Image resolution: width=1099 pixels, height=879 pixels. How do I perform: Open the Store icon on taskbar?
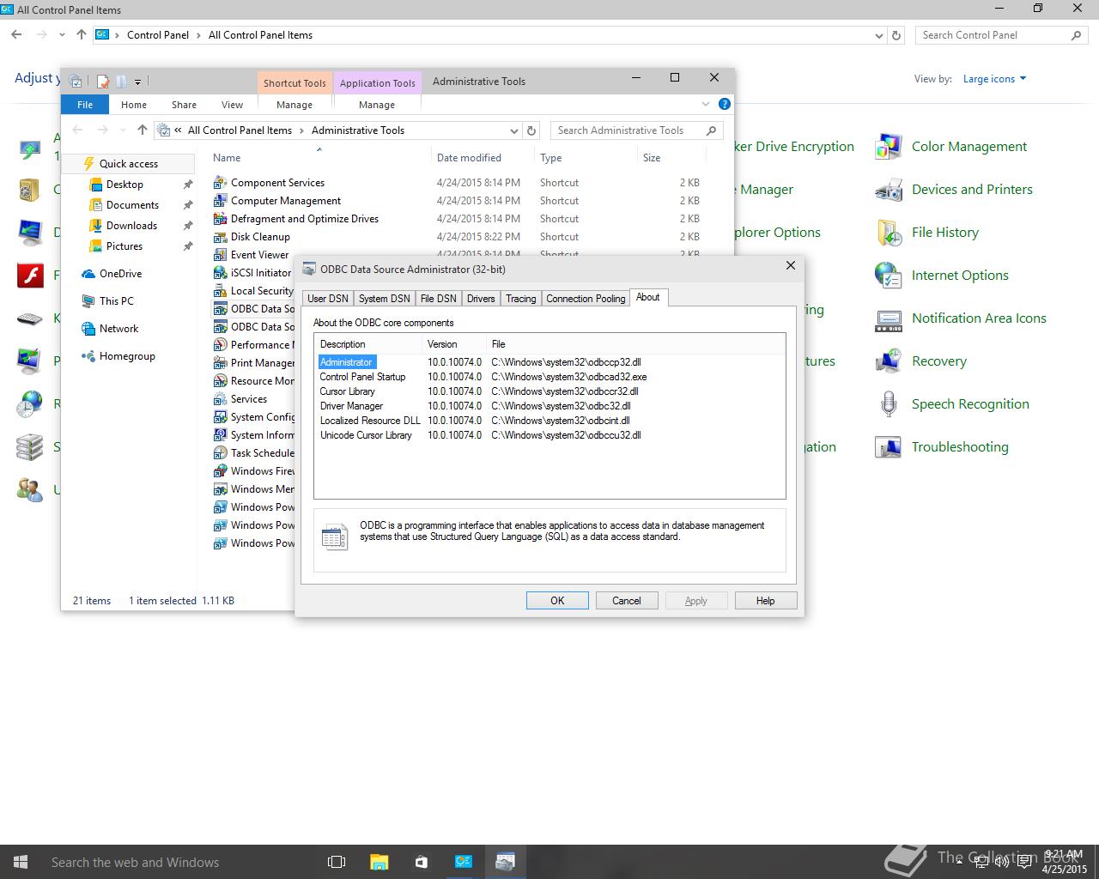point(421,862)
